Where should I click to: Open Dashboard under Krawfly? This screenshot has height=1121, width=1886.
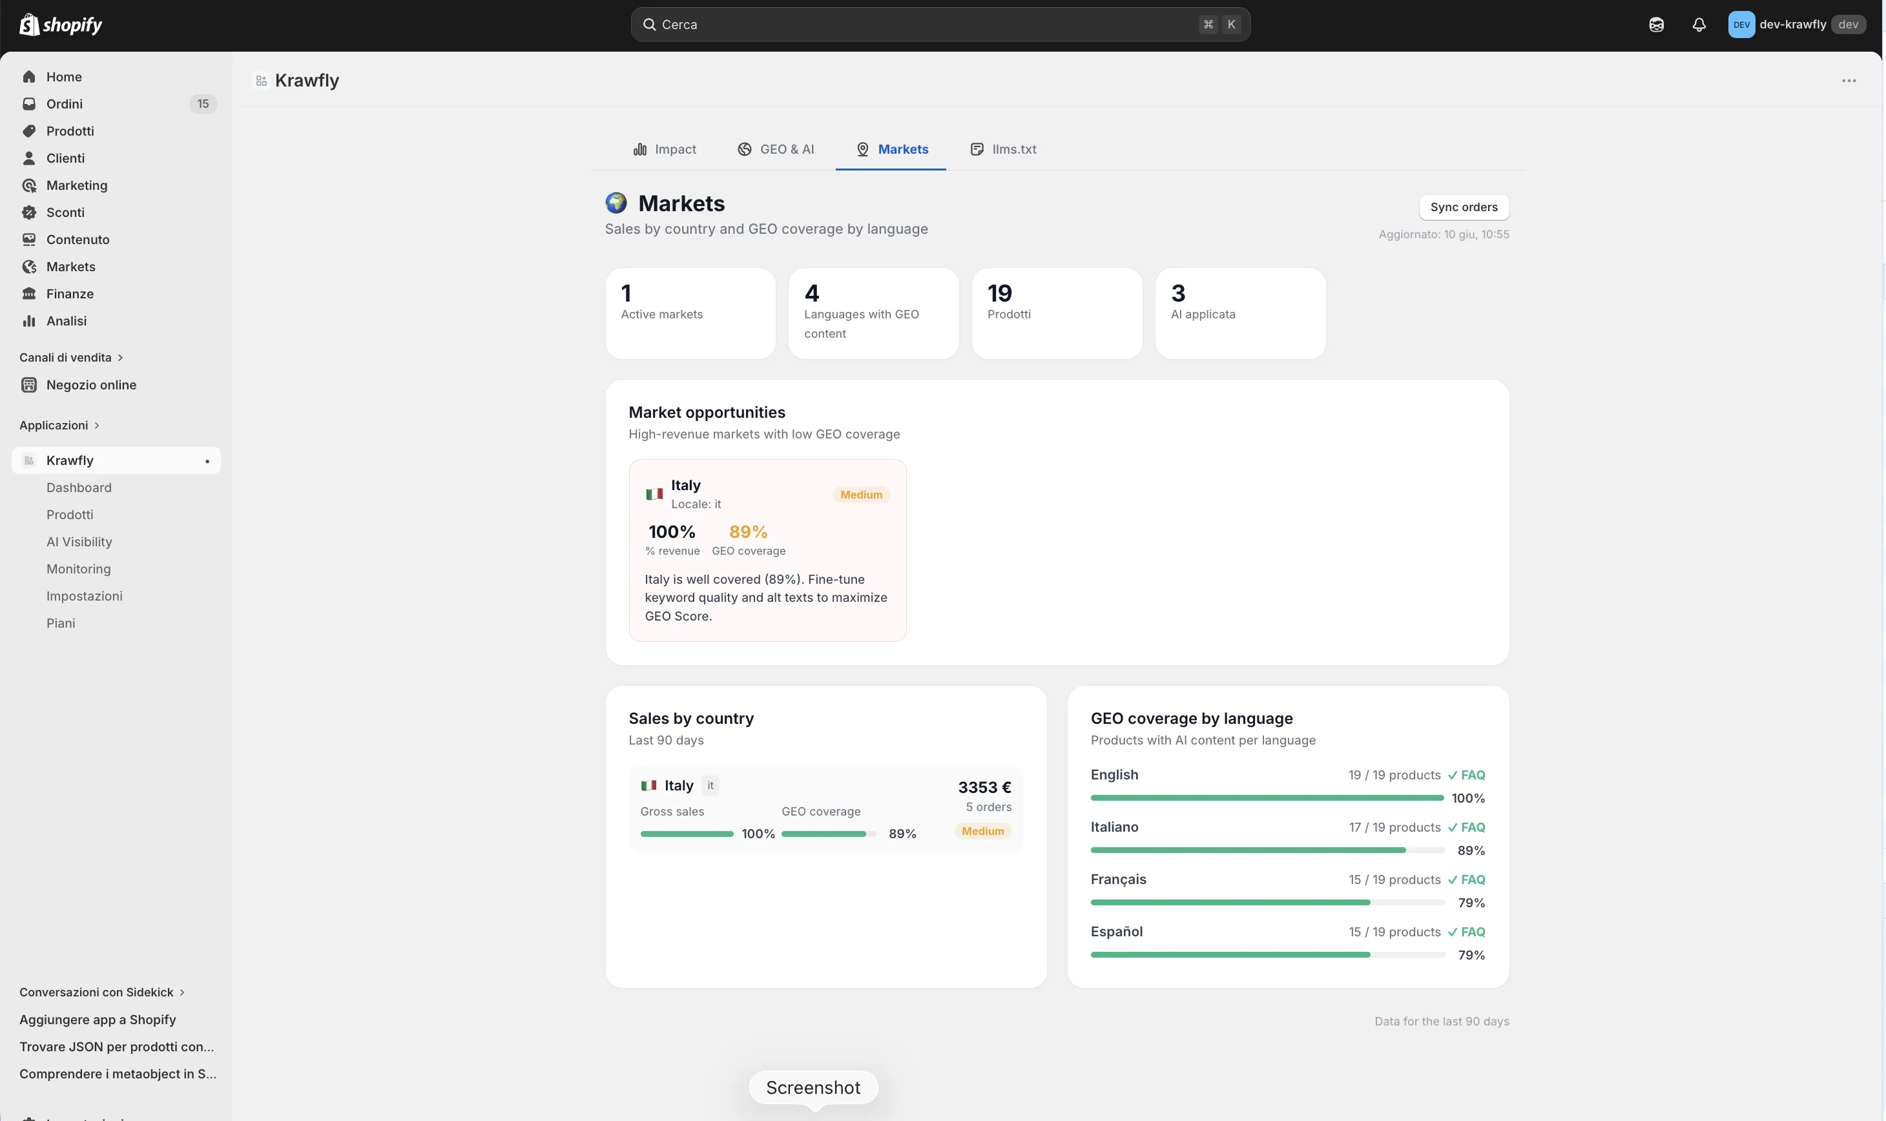pyautogui.click(x=79, y=488)
